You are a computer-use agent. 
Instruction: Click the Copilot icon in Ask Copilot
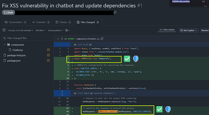coord(182,30)
